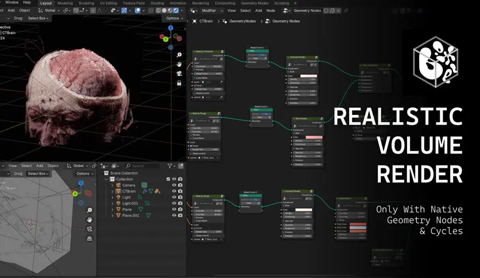Hide Plane using its eye icon
The image size is (480, 278).
tap(174, 210)
